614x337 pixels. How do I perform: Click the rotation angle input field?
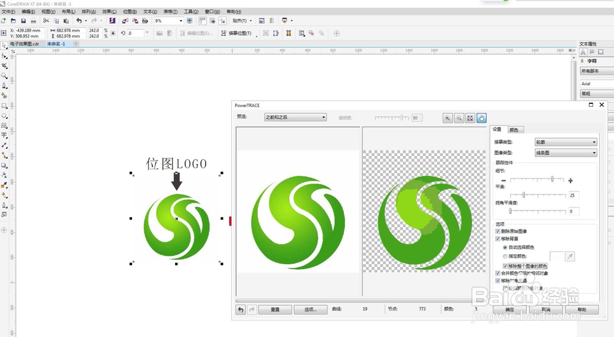coord(135,33)
